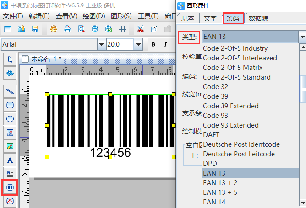Screen dimensions: 306x208
Task: Choose the ellipse shape tool
Action: 10,119
